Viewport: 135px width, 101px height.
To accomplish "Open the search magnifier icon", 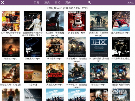I will 89,2.
